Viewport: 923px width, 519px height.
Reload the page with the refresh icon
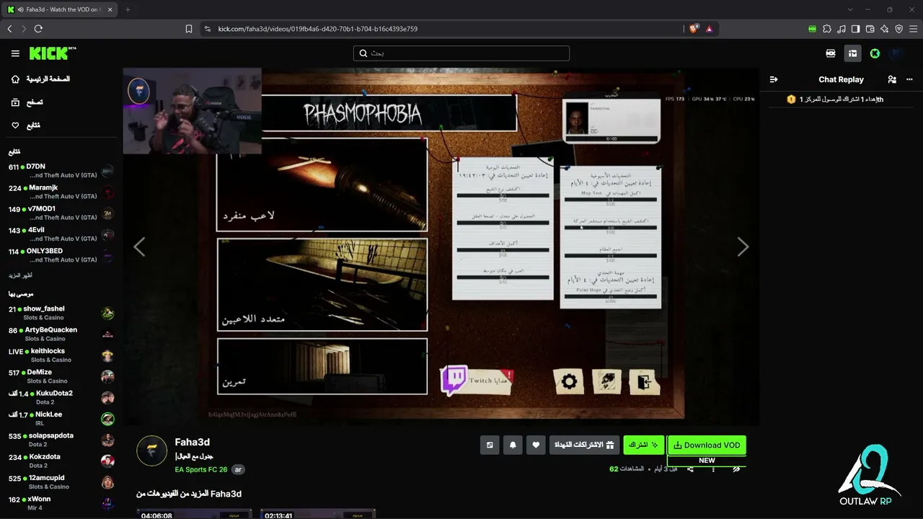click(x=38, y=29)
